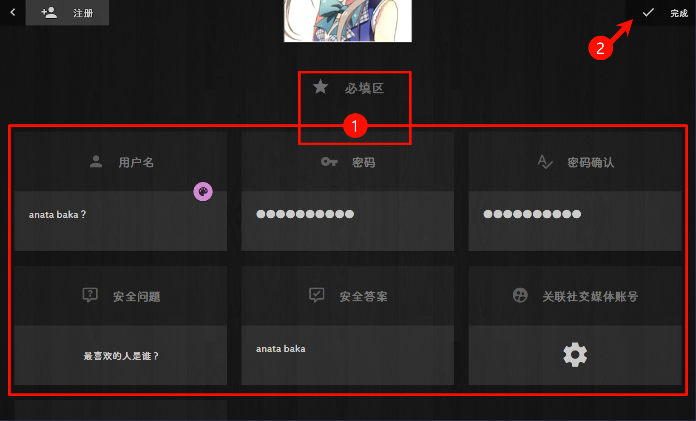Click the purple palette color button
The image size is (696, 421).
203,192
